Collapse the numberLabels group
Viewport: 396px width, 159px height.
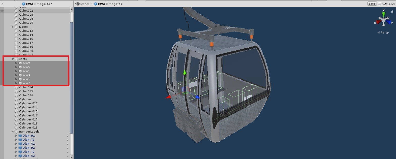[x=13, y=132]
